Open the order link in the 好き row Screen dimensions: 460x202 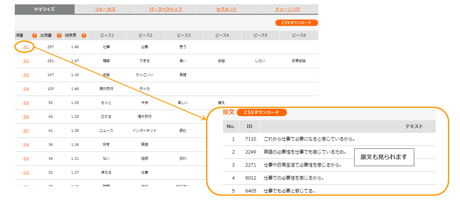tap(26, 145)
